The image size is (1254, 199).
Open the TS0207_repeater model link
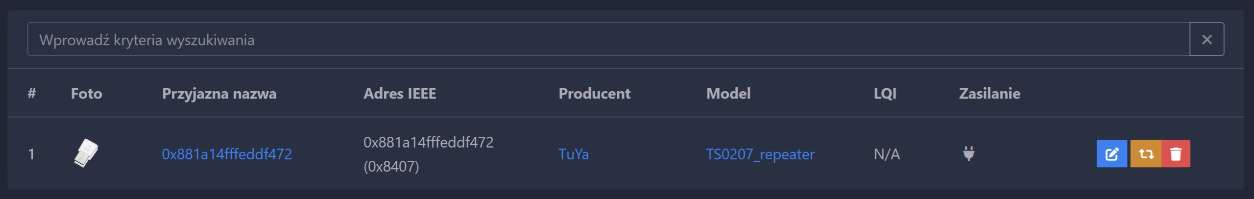[x=760, y=154]
